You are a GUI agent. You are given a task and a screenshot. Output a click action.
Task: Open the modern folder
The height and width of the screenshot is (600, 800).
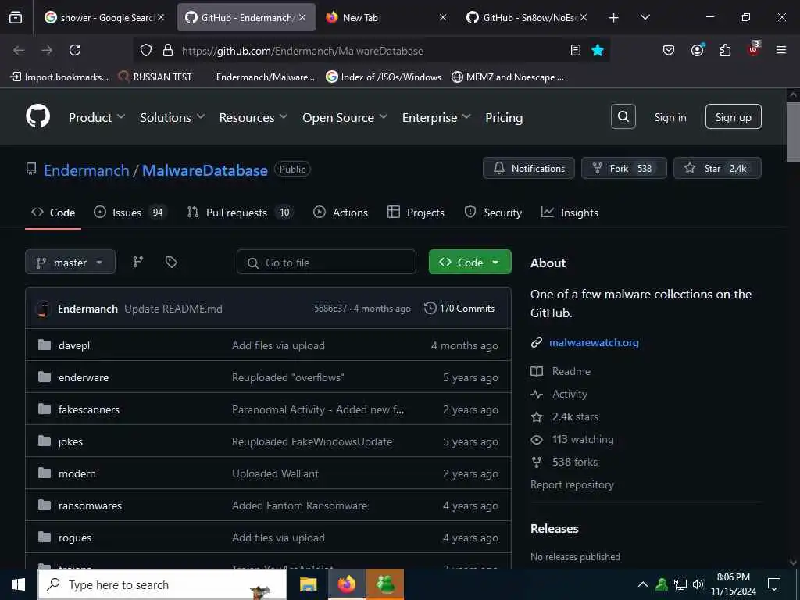point(77,473)
